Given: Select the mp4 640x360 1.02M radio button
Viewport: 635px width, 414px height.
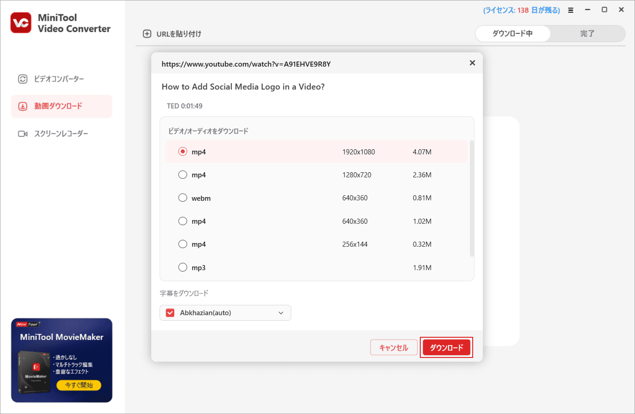Looking at the screenshot, I should point(183,221).
